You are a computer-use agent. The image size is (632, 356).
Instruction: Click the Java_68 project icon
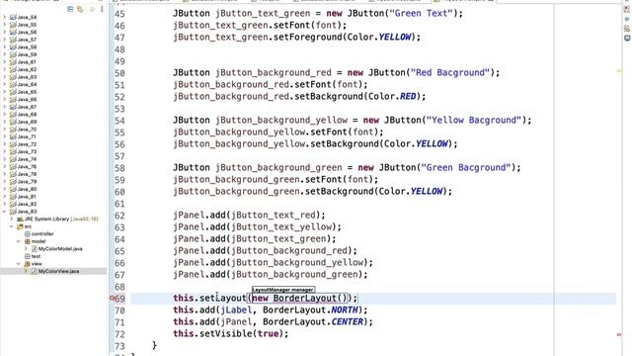coord(13,115)
